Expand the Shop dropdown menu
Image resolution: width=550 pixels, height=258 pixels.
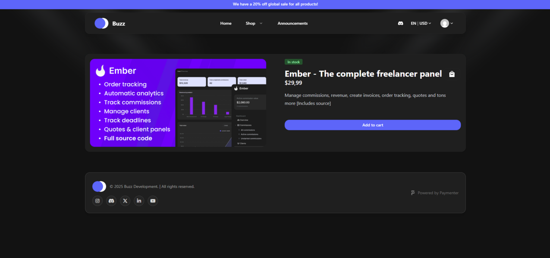254,23
